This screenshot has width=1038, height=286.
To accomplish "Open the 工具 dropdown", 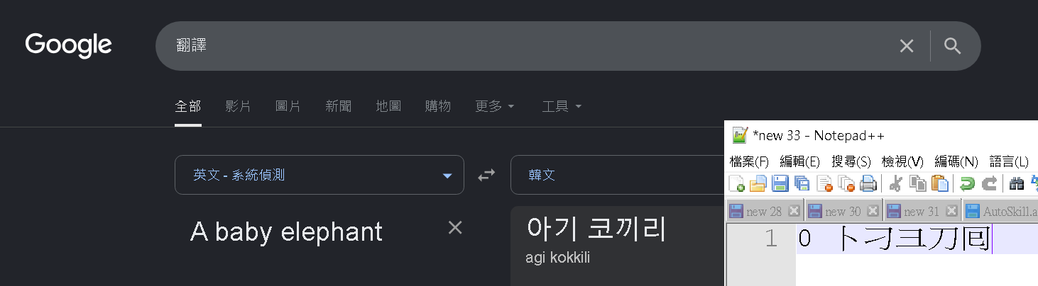I will [562, 106].
